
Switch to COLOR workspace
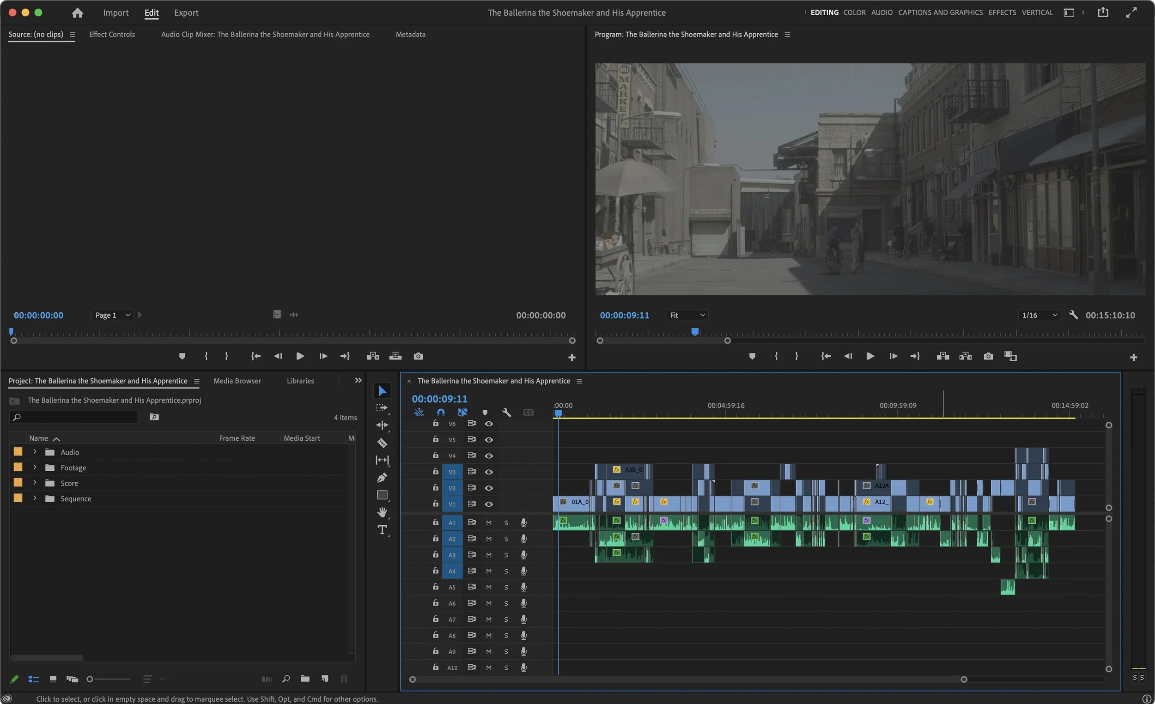[854, 12]
